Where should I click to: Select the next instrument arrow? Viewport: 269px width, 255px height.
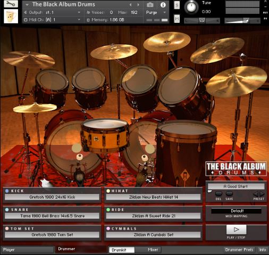pos(138,5)
